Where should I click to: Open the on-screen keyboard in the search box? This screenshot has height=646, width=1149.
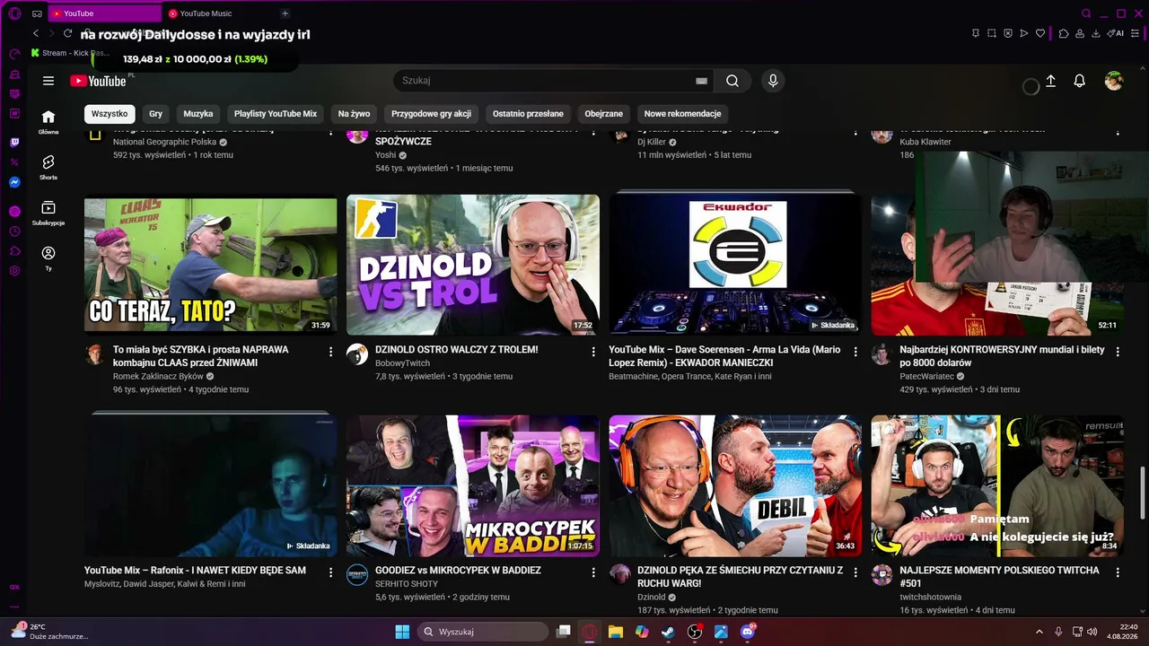point(702,81)
